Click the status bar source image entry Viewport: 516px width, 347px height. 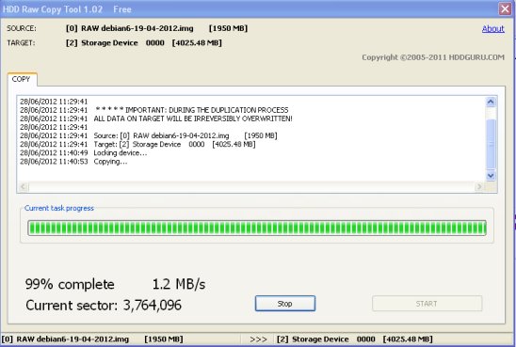pyautogui.click(x=92, y=339)
